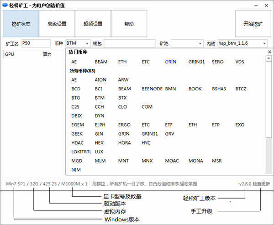Click the 检查更新 link in status bar
Screen dimensions: 274x225
[x=261, y=184]
